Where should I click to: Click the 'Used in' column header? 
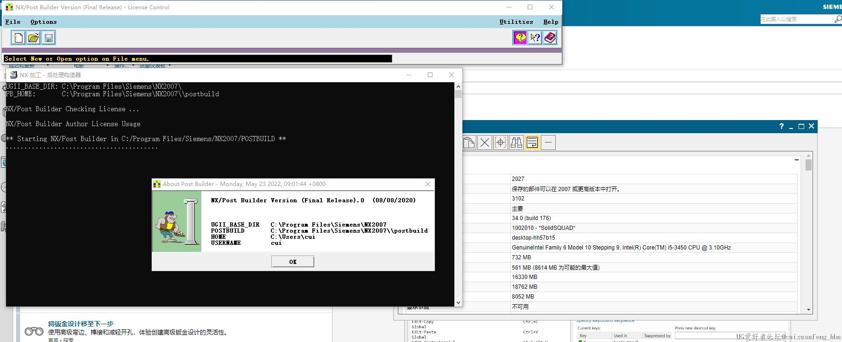click(x=627, y=336)
